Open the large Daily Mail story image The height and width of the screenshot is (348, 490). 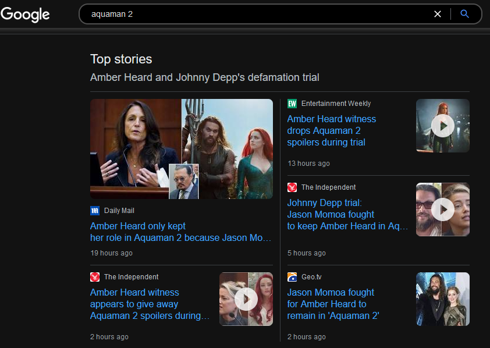[182, 149]
